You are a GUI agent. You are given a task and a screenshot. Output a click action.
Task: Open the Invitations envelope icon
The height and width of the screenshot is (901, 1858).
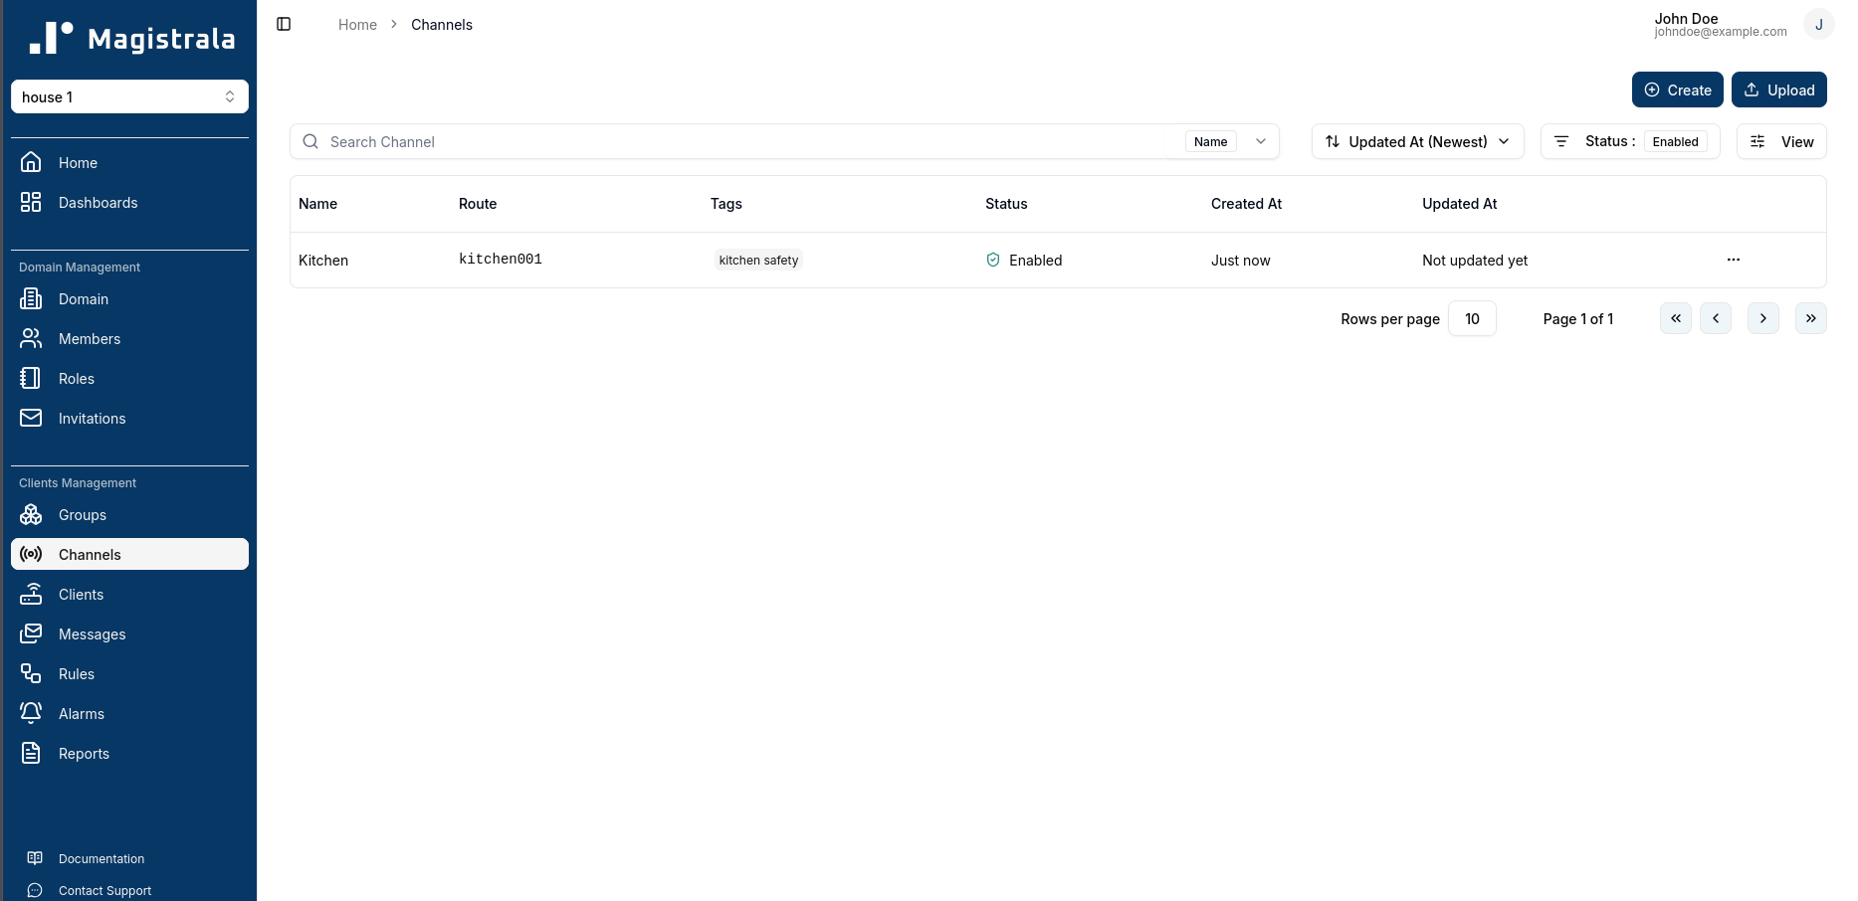[31, 418]
